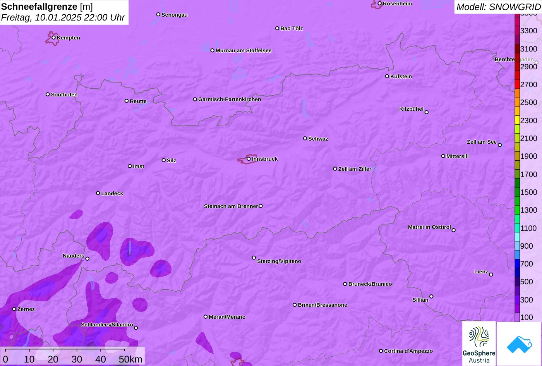Select the 900 legend value
542x366 pixels.
click(x=527, y=246)
